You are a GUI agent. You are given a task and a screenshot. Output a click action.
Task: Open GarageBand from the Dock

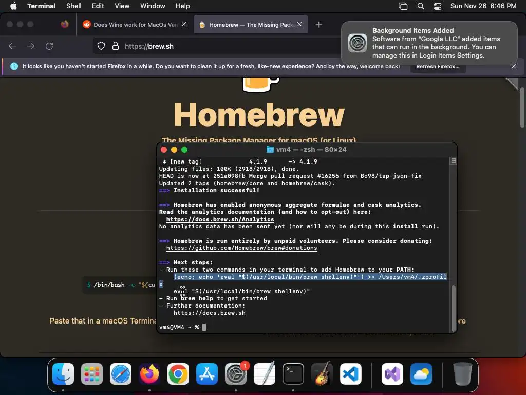point(322,373)
